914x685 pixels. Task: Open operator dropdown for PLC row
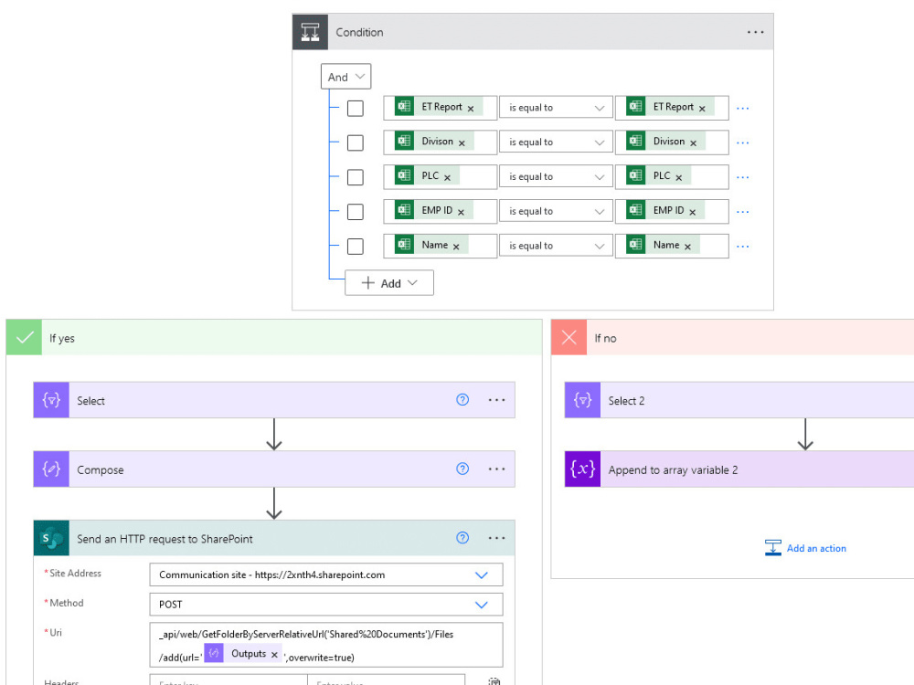[556, 176]
